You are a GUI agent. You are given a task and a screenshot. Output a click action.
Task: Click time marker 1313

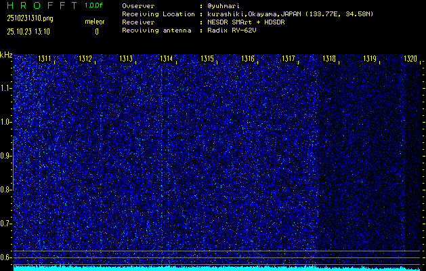[126, 59]
